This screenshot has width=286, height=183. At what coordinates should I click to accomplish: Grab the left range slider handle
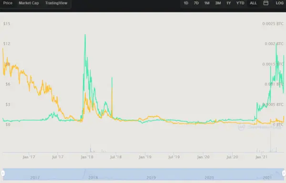pyautogui.click(x=3, y=173)
